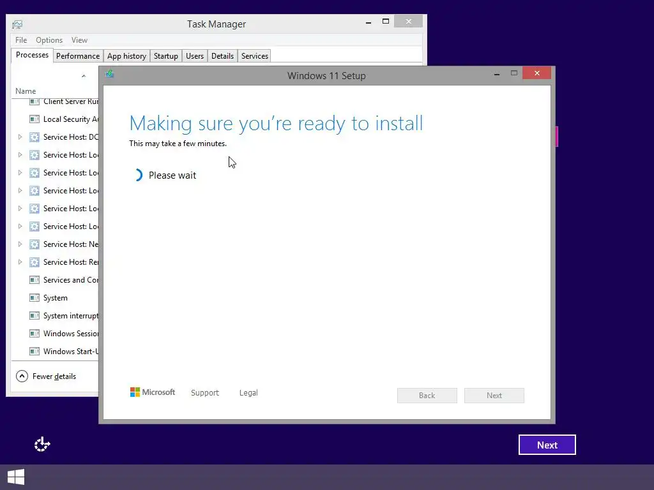Viewport: 654px width, 490px height.
Task: Click the Back button in Windows 11 Setup
Action: [427, 396]
